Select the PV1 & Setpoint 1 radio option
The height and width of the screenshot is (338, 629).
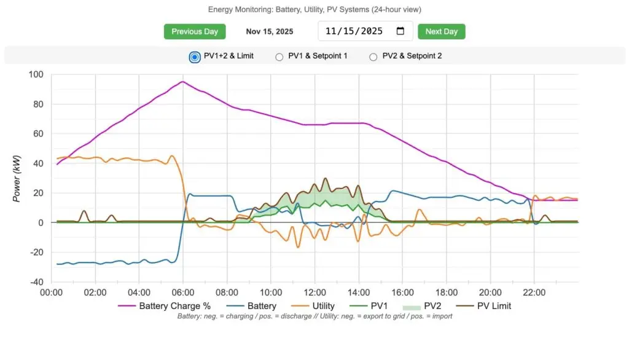[279, 57]
